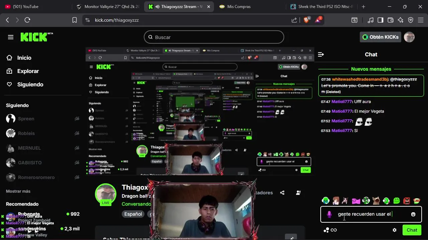Open the Brave Wallet icon
428x240 pixels.
click(390, 20)
